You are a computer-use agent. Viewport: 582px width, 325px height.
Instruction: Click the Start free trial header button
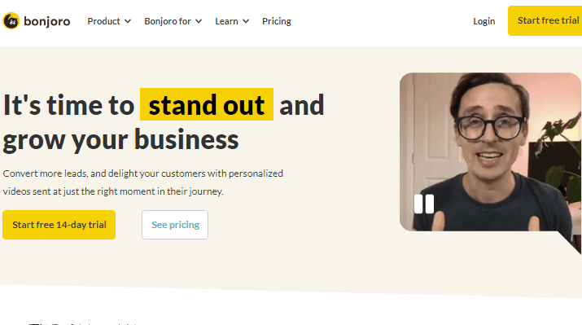[x=545, y=21]
